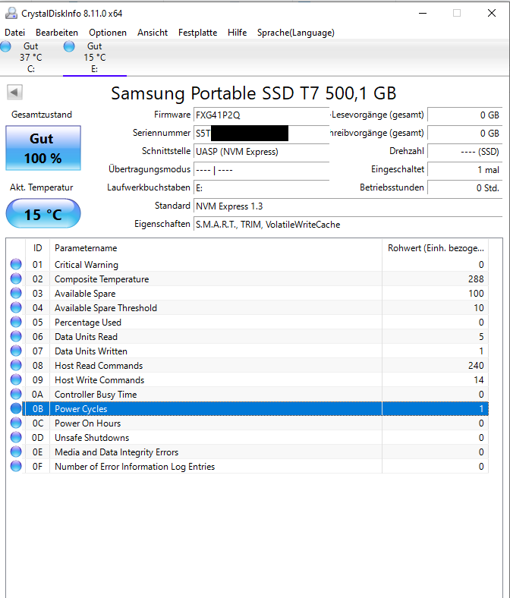This screenshot has width=510, height=598.
Task: Switch to the C: drive tab
Action: pyautogui.click(x=31, y=58)
